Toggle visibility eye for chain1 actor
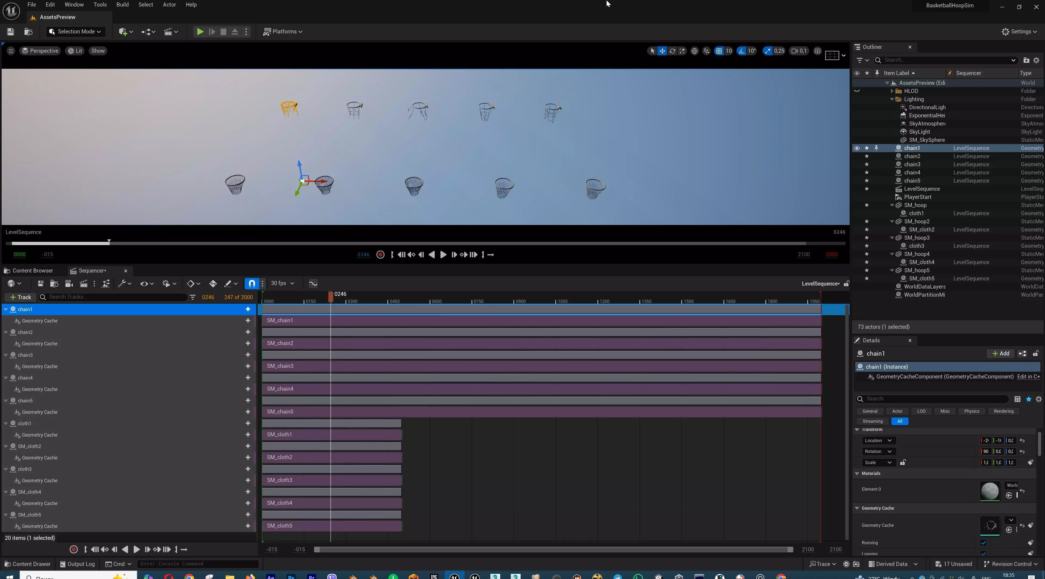Screen dimensions: 1045x579 (857, 148)
